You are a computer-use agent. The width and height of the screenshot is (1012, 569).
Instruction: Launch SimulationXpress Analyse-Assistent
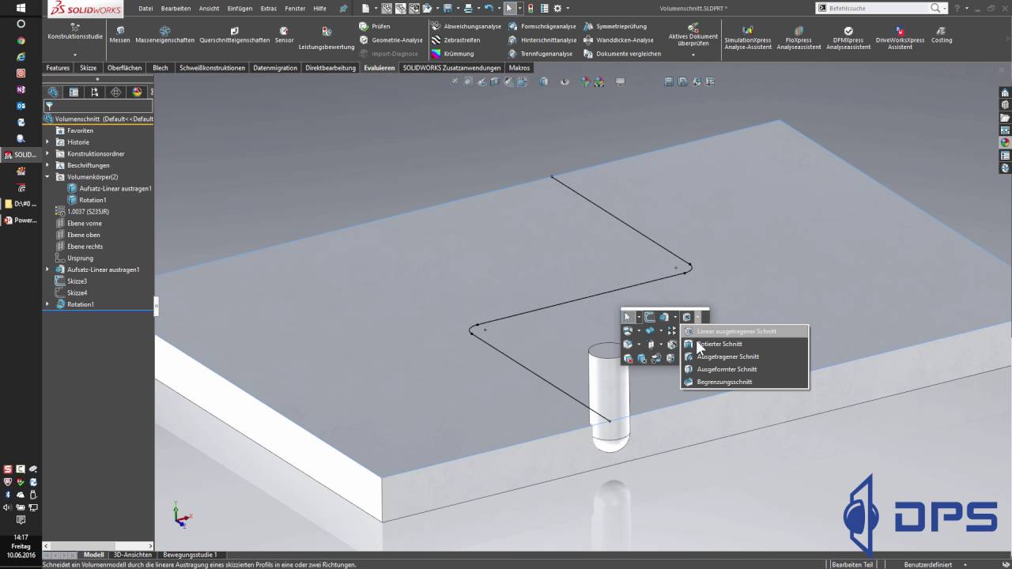tap(748, 38)
